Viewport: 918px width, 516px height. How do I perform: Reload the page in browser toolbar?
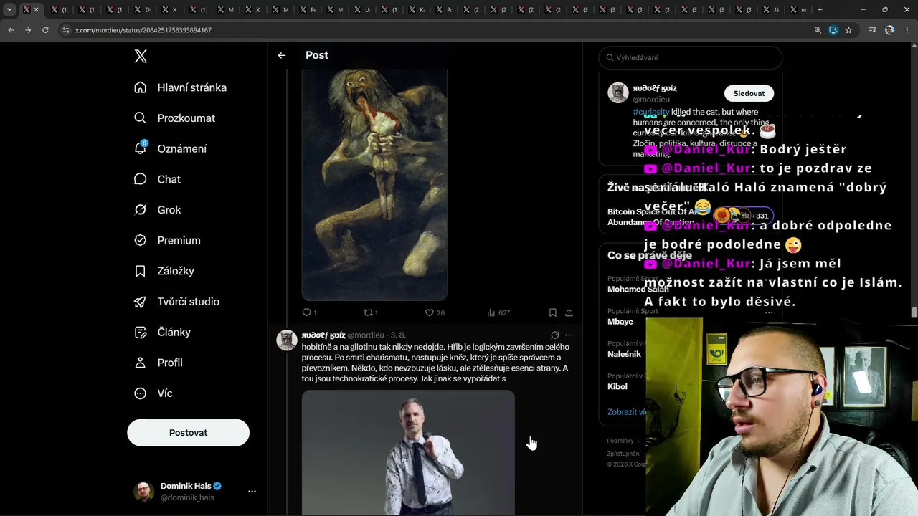(x=45, y=30)
